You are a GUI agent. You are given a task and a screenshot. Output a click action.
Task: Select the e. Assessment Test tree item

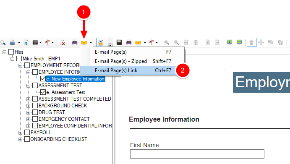[x=65, y=92]
